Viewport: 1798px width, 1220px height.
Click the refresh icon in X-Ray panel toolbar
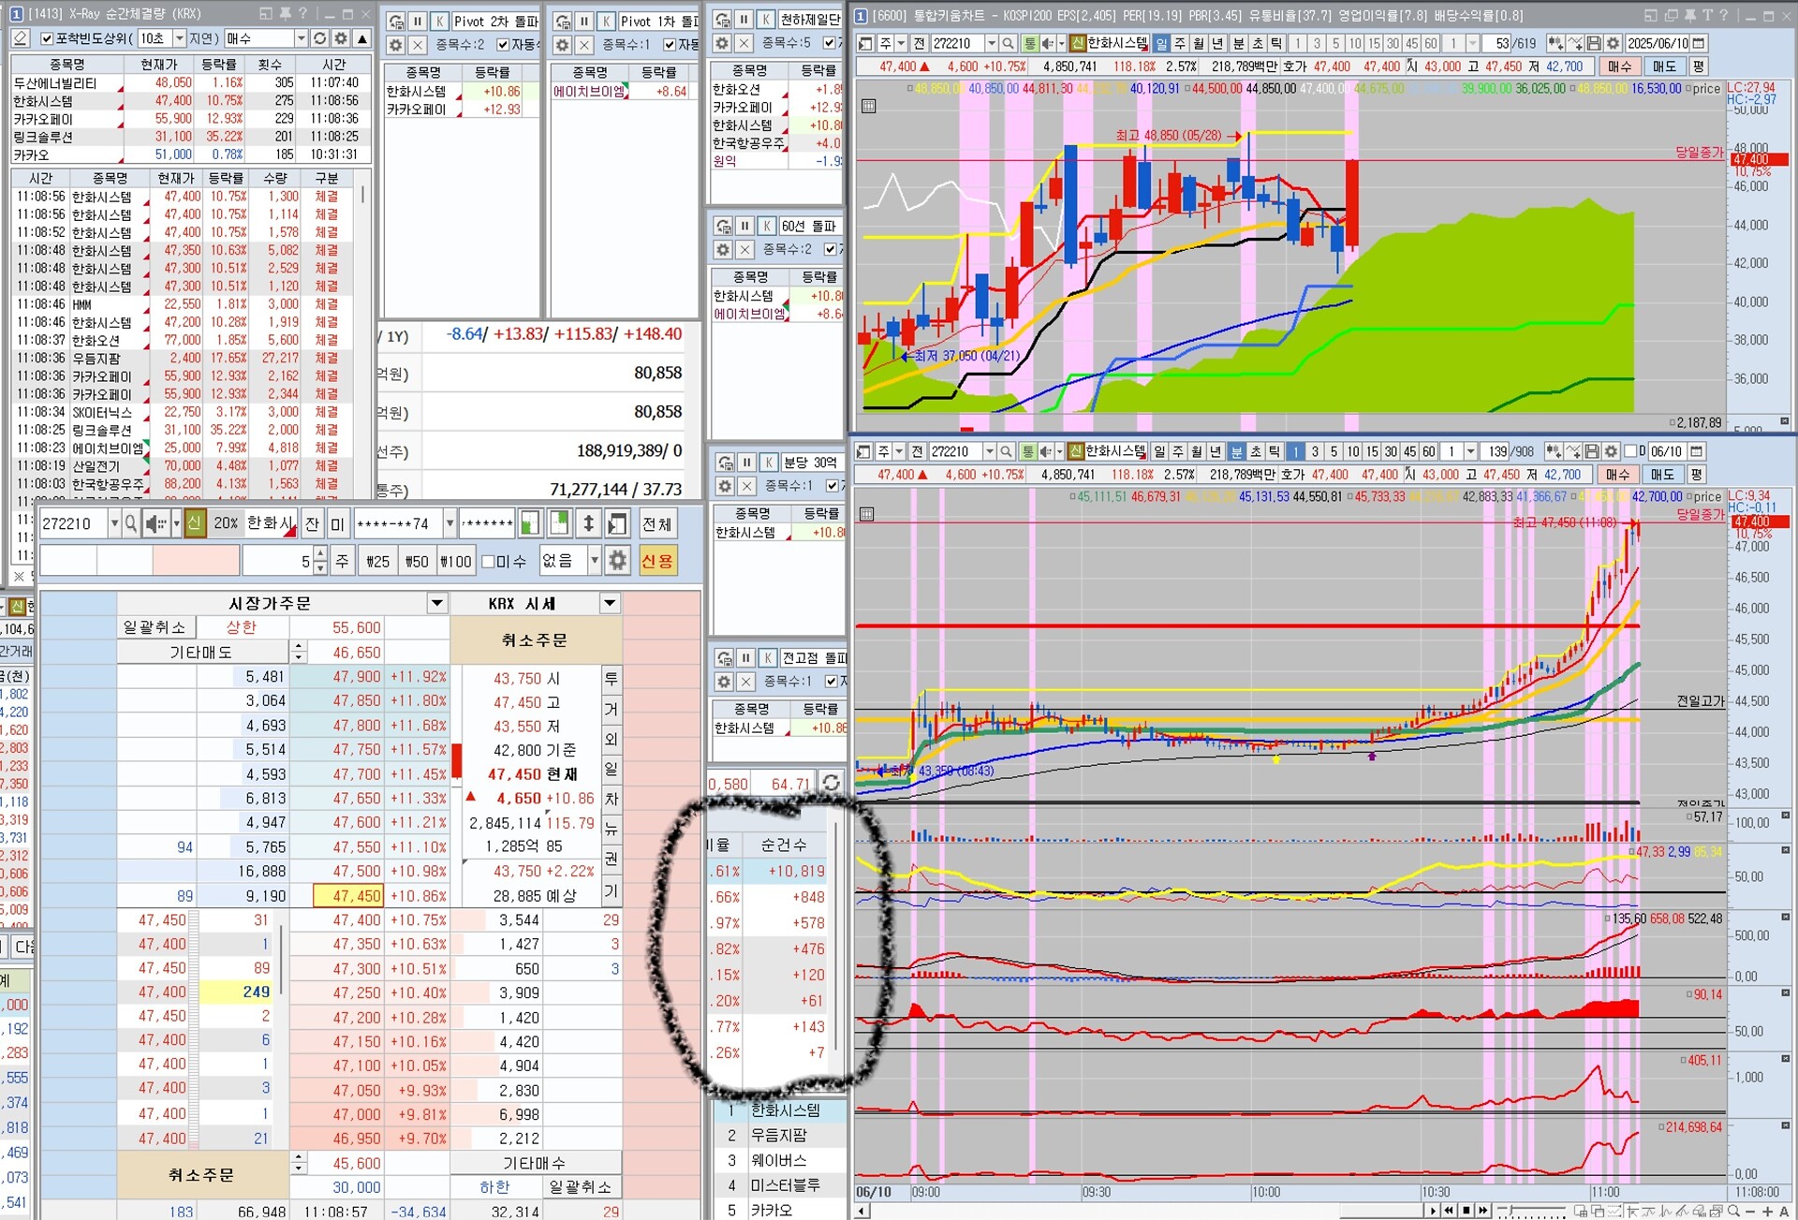point(320,38)
